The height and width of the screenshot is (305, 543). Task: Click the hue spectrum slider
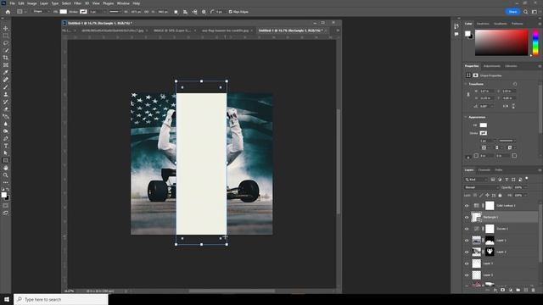(x=535, y=42)
